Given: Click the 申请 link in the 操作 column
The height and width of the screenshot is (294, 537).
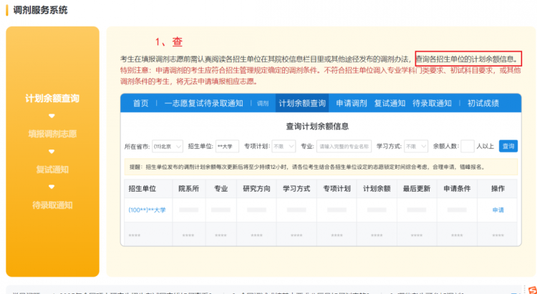Looking at the screenshot, I should pos(498,210).
